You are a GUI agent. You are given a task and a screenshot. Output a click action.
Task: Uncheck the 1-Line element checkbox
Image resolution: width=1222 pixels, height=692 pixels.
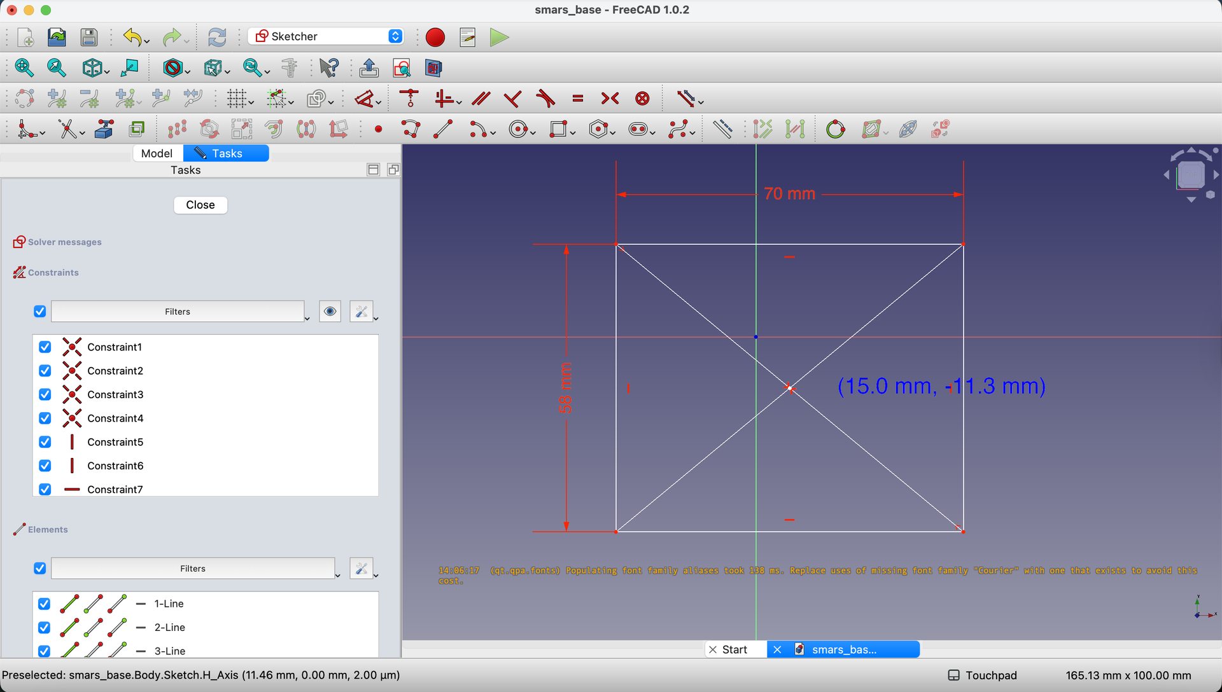[44, 604]
